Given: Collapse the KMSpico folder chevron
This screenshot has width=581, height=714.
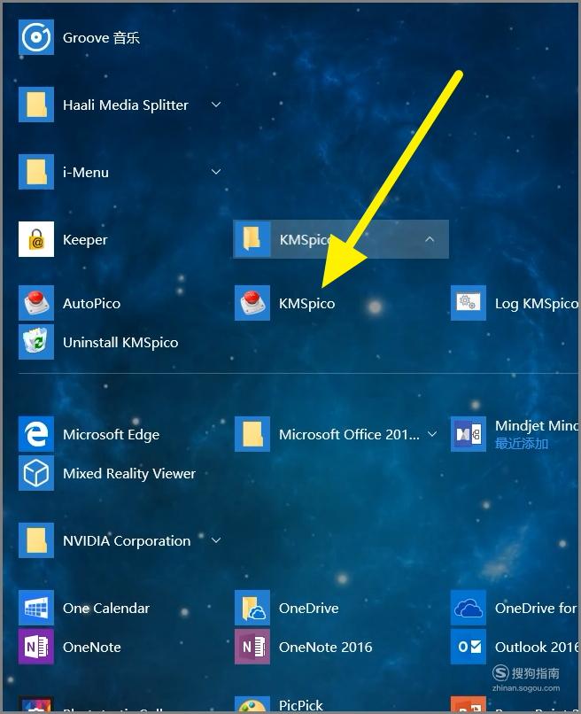Looking at the screenshot, I should tap(430, 239).
